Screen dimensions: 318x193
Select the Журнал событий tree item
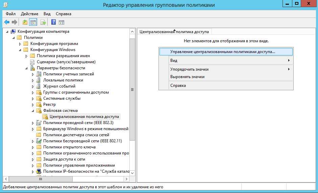[59, 86]
